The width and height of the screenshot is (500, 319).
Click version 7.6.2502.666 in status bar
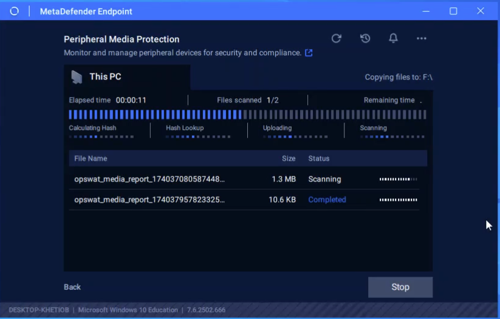point(206,310)
